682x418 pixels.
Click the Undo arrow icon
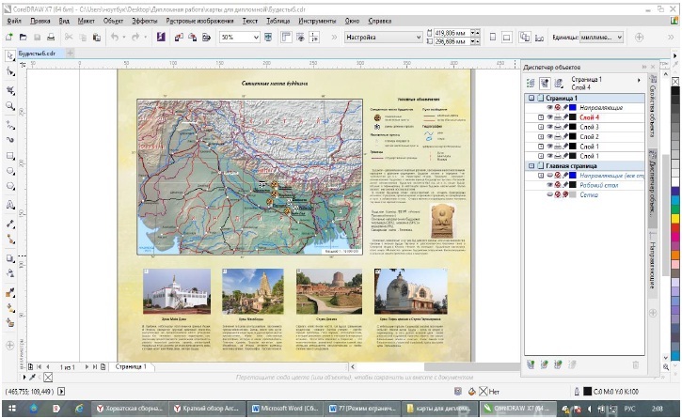click(114, 38)
